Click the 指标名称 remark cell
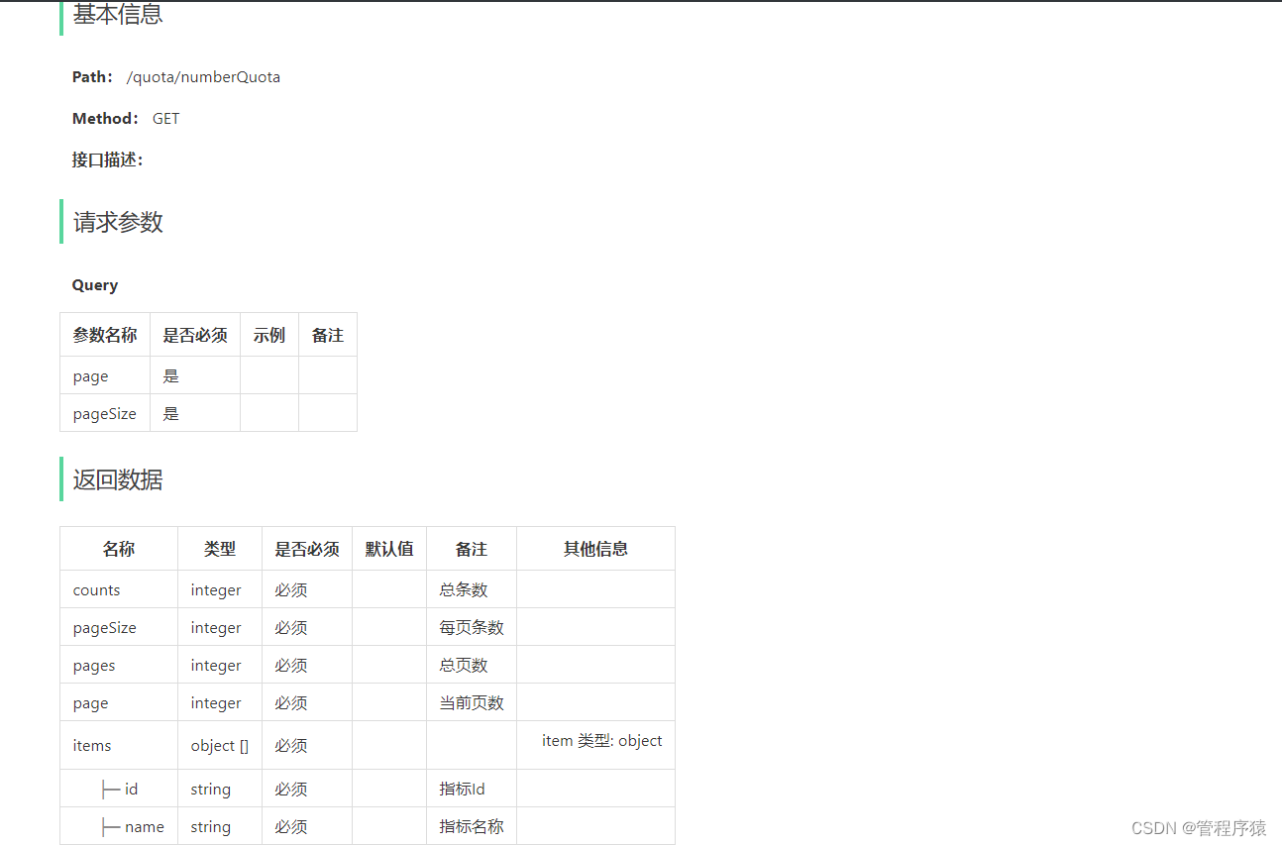 472,827
